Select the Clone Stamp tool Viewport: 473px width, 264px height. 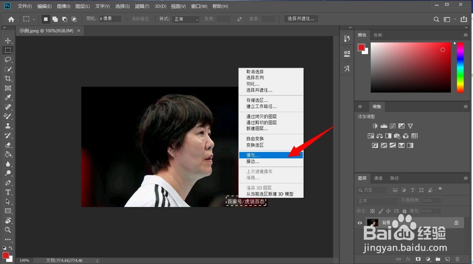click(x=8, y=126)
